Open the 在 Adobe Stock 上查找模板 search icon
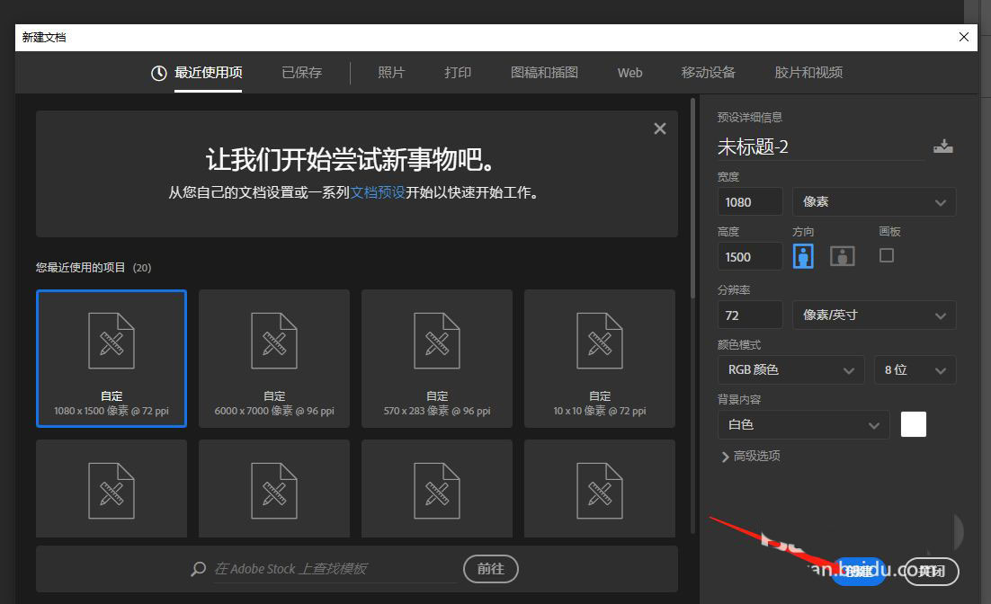 pyautogui.click(x=198, y=569)
